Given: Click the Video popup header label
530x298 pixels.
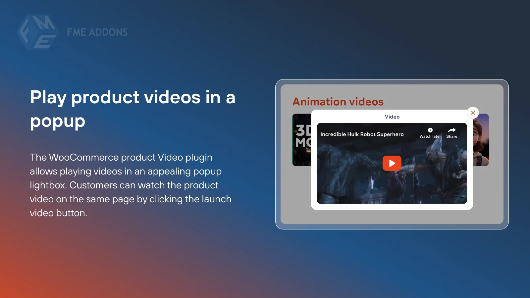Looking at the screenshot, I should pyautogui.click(x=392, y=117).
